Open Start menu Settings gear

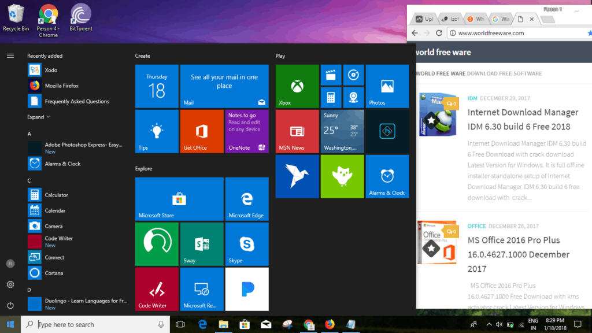coord(10,284)
